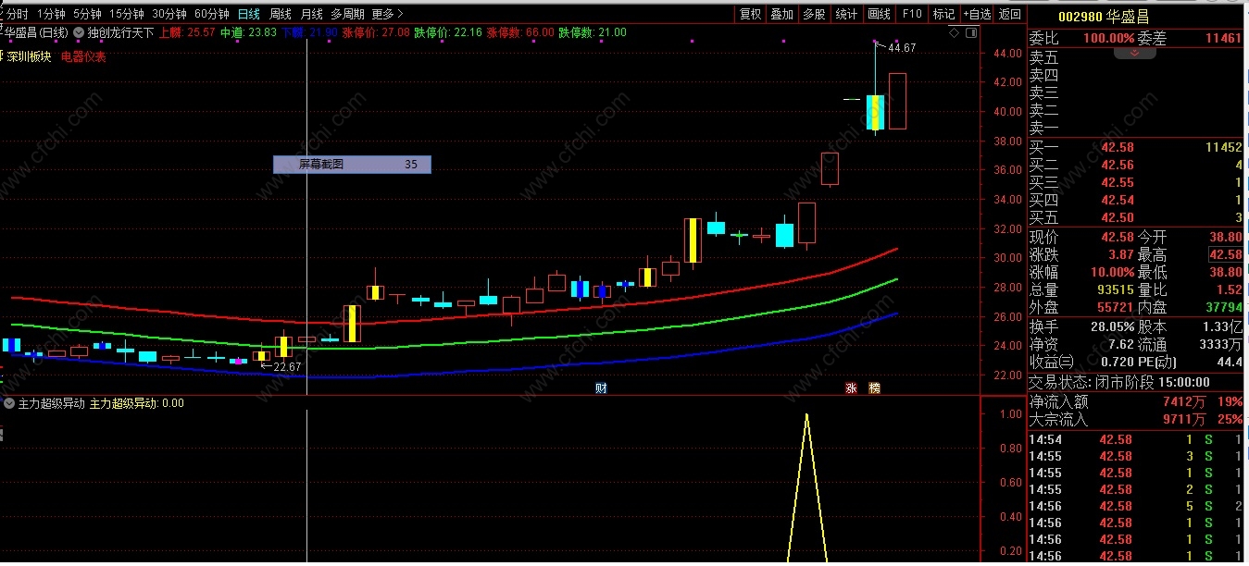Switch to 月线 monthly chart

(312, 14)
